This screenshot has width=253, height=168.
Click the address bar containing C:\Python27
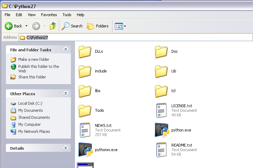136,37
